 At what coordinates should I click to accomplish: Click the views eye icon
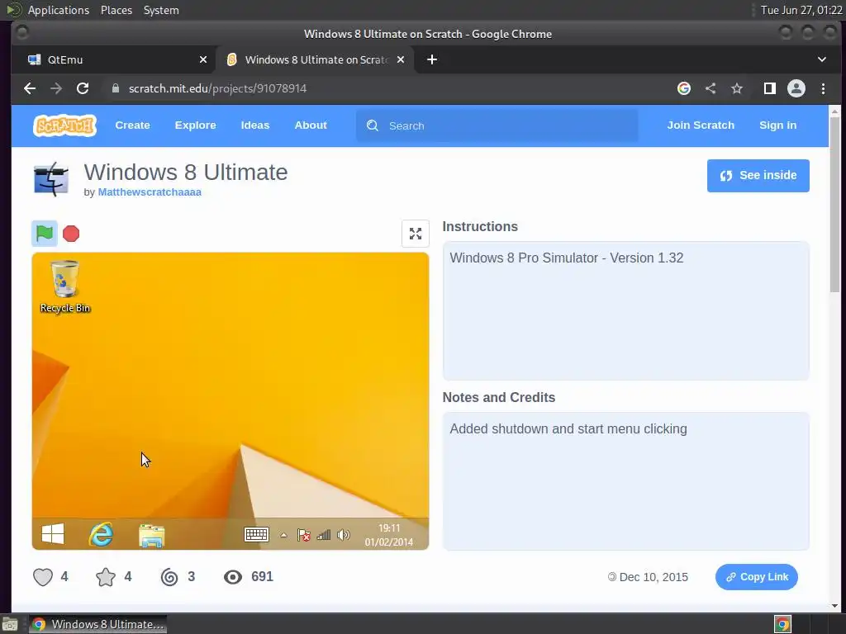(x=233, y=577)
